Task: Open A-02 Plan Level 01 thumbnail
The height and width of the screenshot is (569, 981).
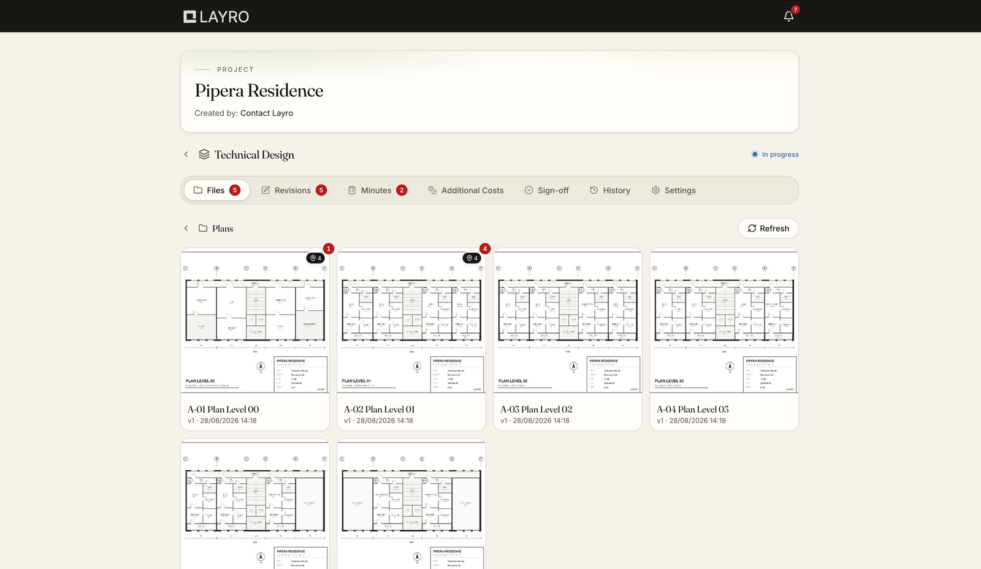Action: point(411,322)
